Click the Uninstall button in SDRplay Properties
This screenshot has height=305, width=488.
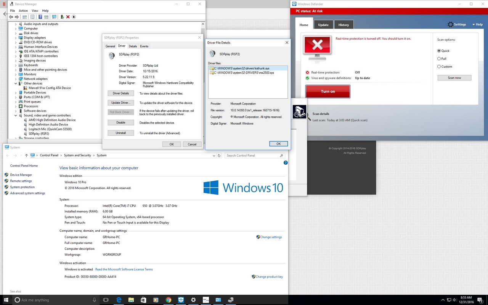(x=121, y=133)
